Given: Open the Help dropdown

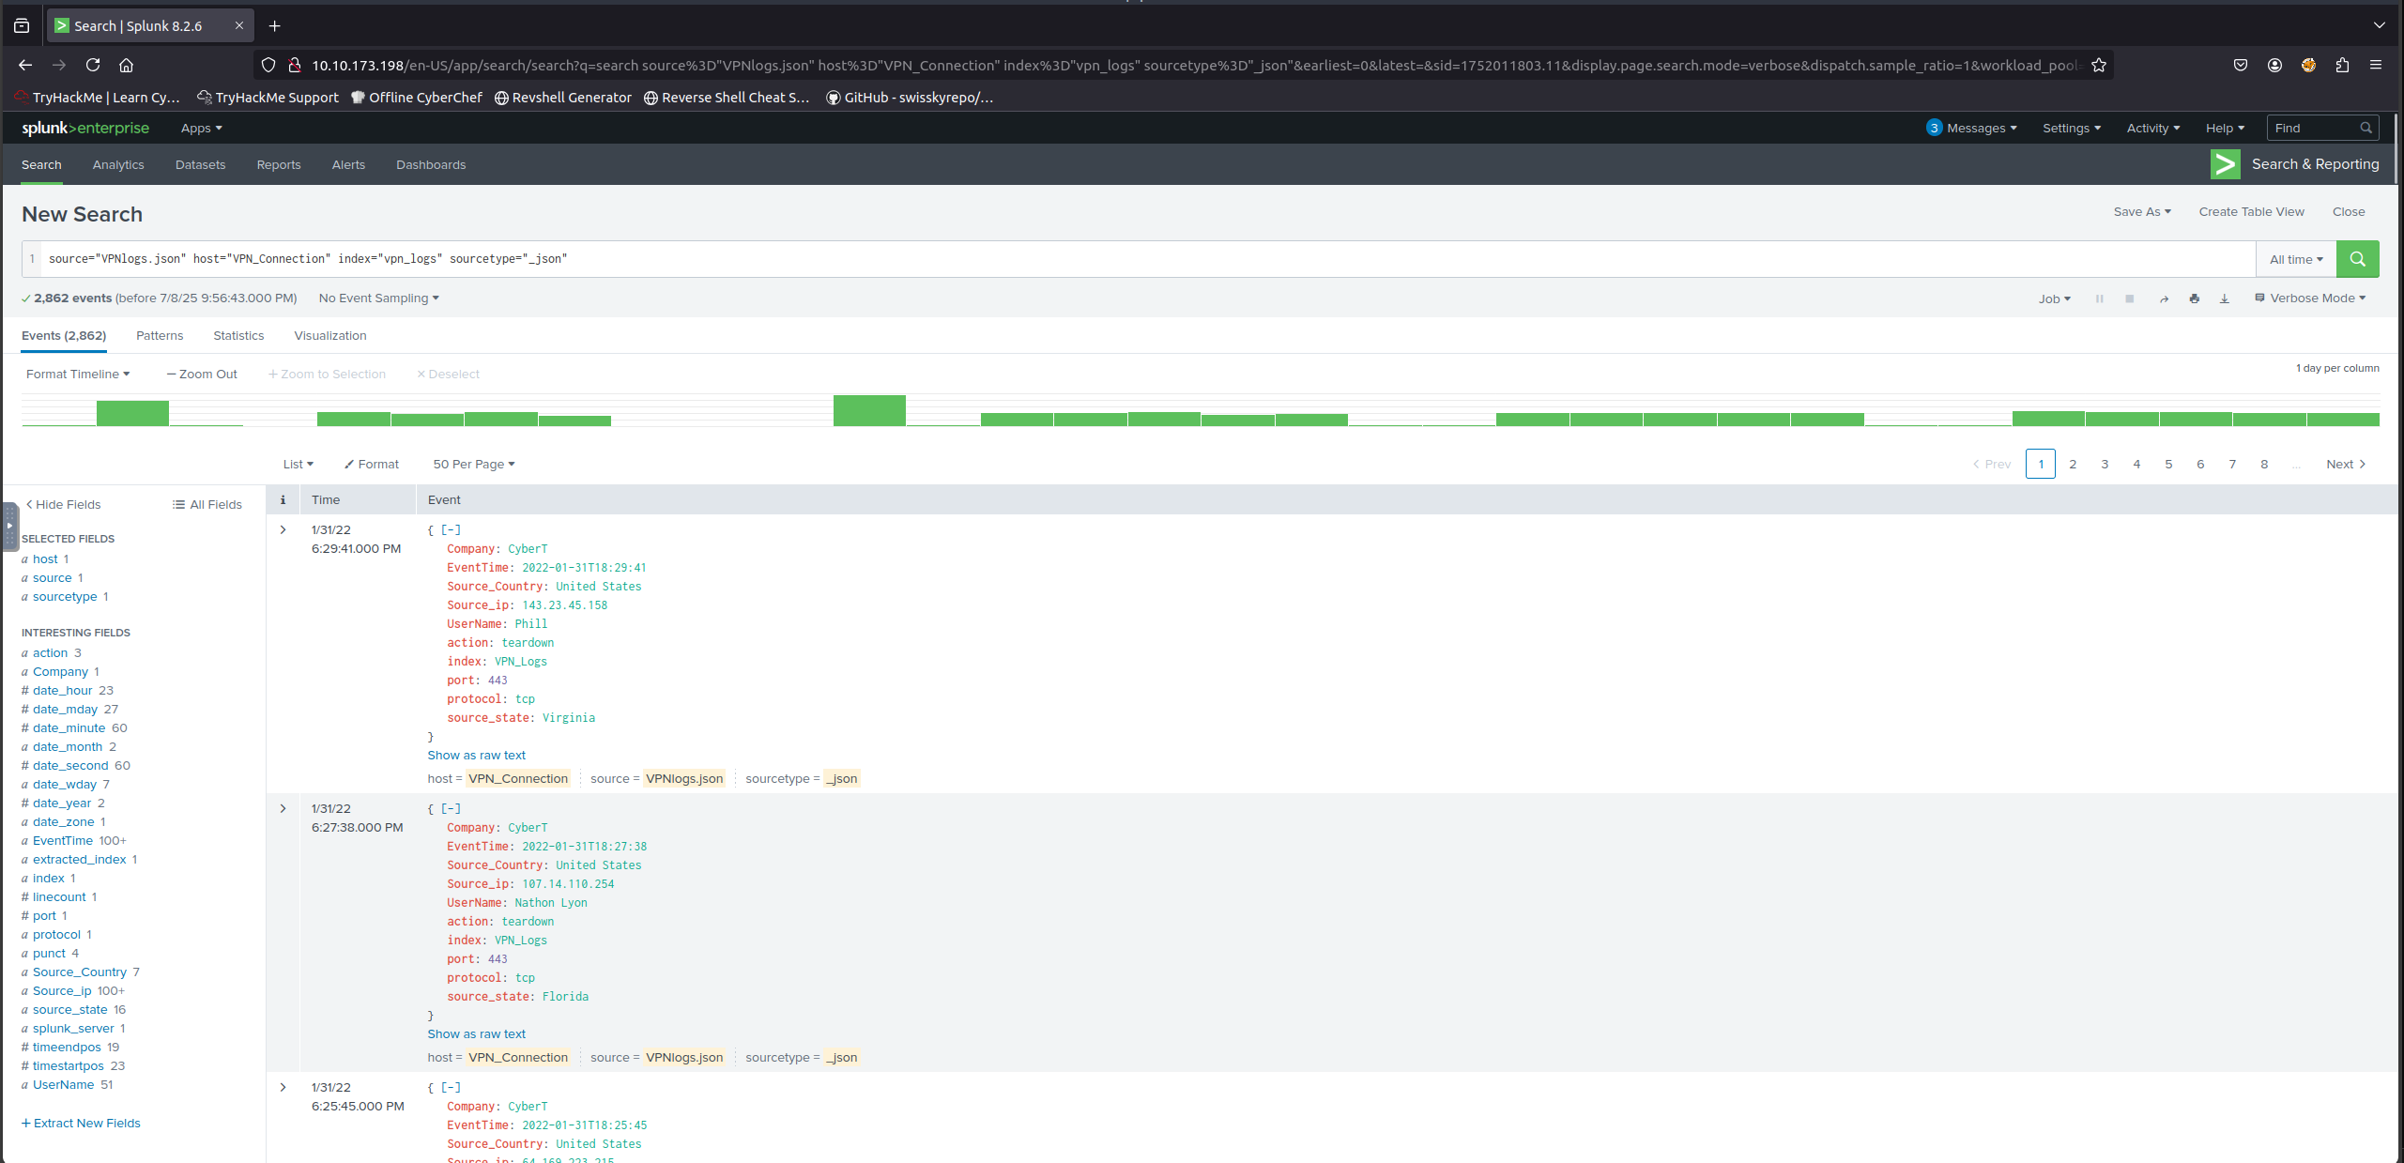Looking at the screenshot, I should click(2225, 128).
